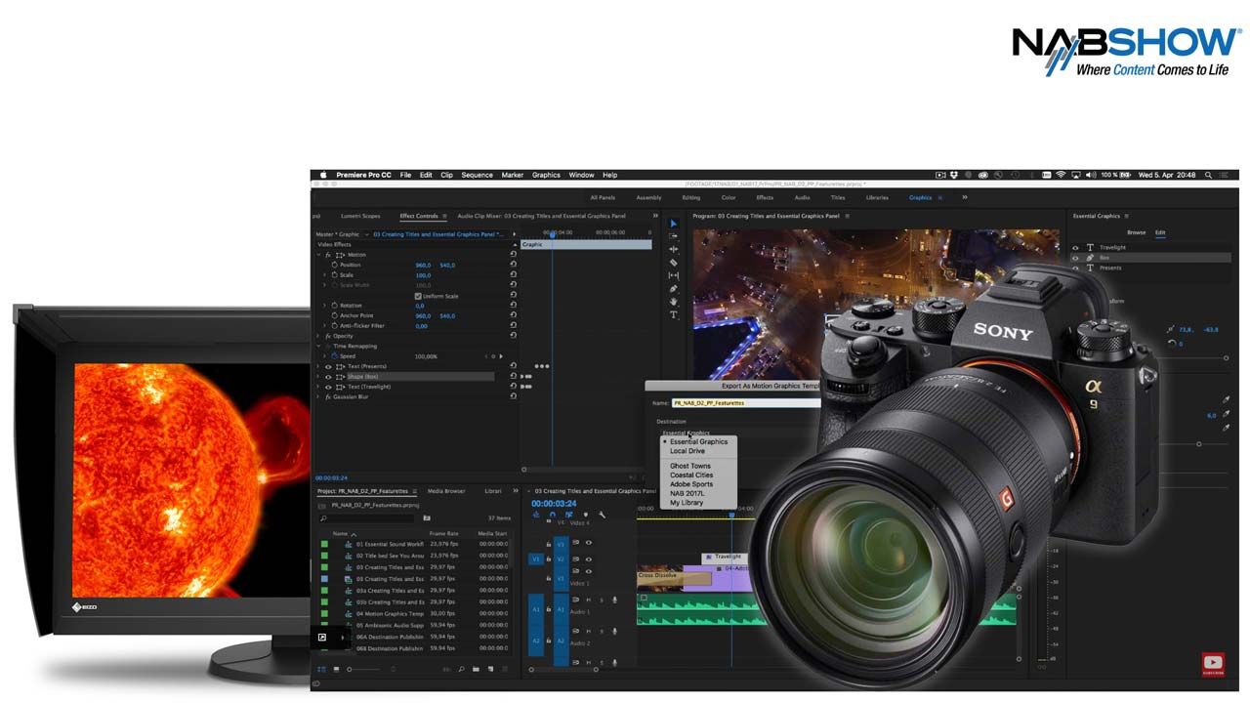Screen dimensions: 1250x703
Task: Click the template Name input field
Action: (x=742, y=402)
